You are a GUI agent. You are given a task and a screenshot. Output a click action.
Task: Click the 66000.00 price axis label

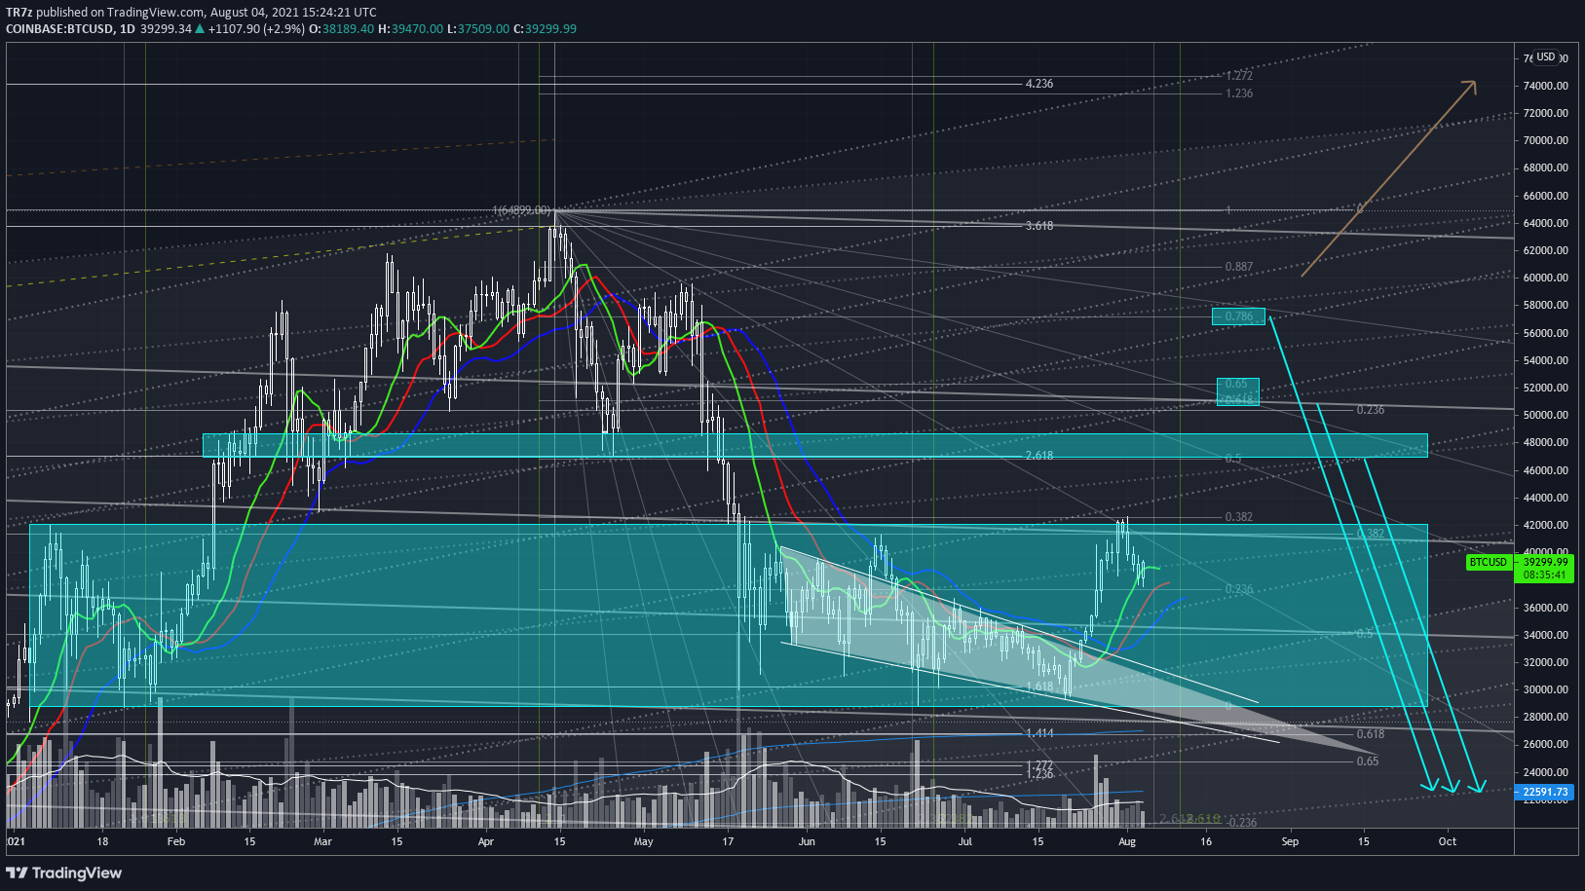(1546, 196)
